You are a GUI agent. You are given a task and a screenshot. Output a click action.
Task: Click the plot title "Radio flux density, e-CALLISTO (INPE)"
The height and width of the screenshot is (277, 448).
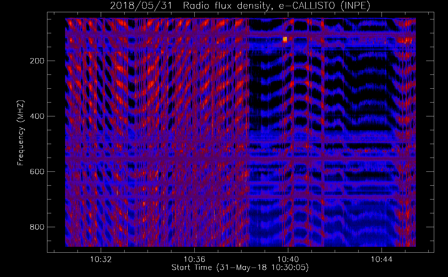coord(277,6)
